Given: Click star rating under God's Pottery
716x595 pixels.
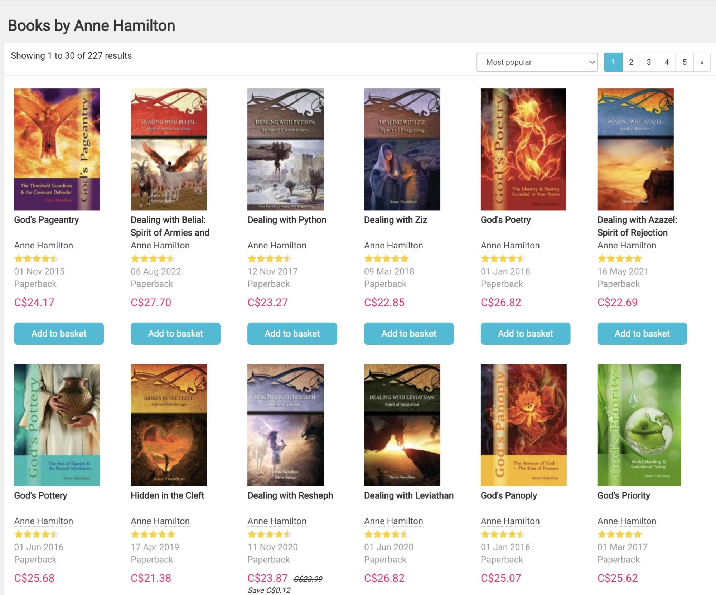Looking at the screenshot, I should (x=36, y=534).
